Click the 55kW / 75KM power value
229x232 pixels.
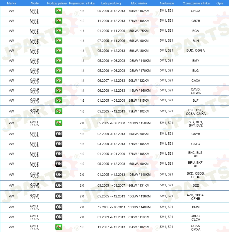(x=139, y=31)
